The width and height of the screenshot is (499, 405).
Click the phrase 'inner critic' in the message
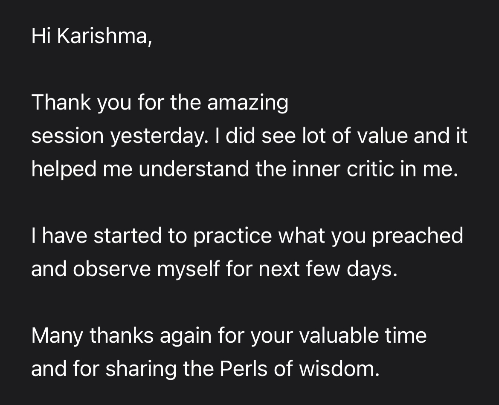pyautogui.click(x=343, y=169)
